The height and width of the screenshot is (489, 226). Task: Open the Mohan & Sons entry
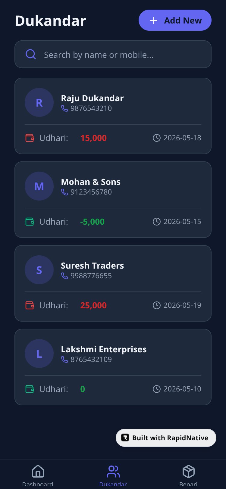click(113, 200)
